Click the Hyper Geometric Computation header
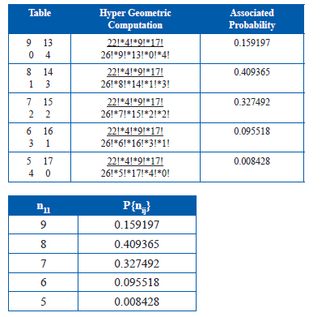 (x=135, y=19)
